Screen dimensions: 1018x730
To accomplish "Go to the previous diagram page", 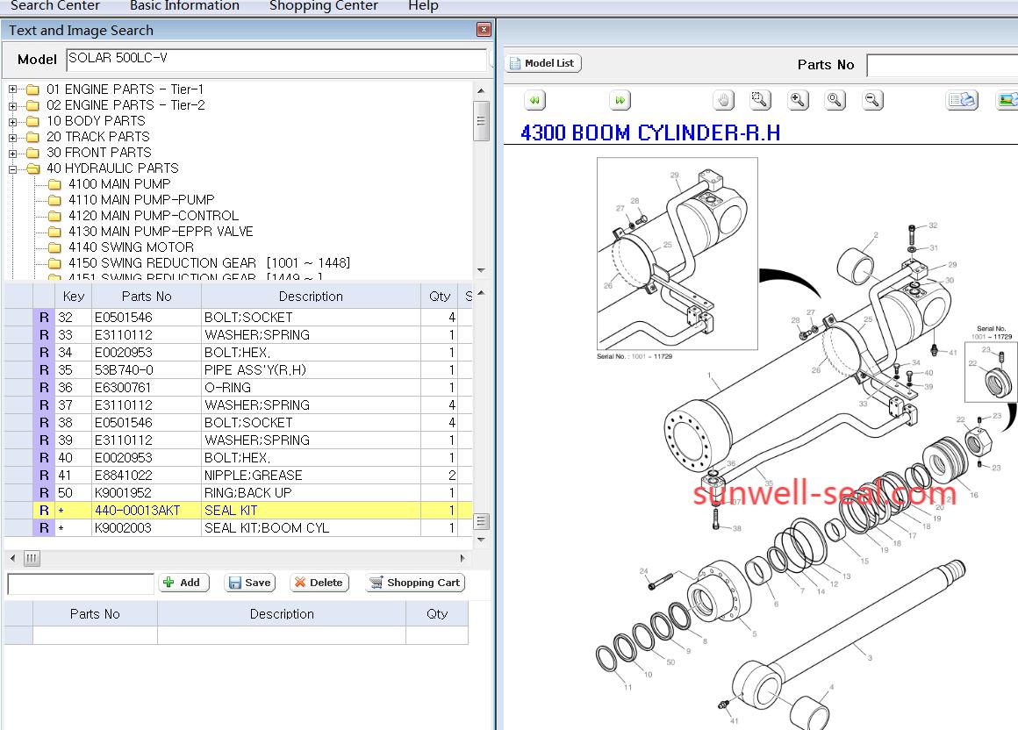I will coord(534,100).
